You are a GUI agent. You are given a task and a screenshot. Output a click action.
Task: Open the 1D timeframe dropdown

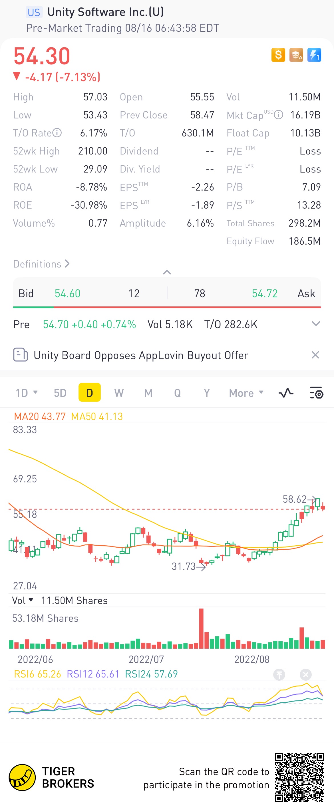27,393
